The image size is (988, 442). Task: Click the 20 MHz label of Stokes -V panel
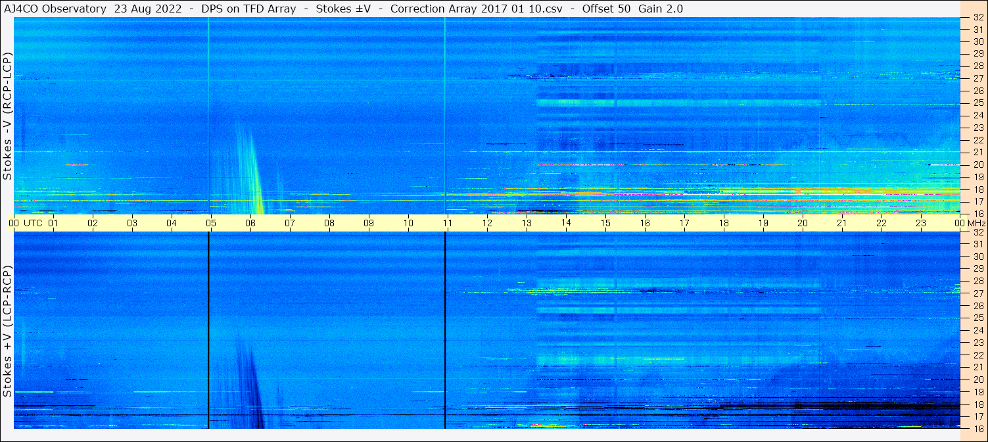coord(978,164)
